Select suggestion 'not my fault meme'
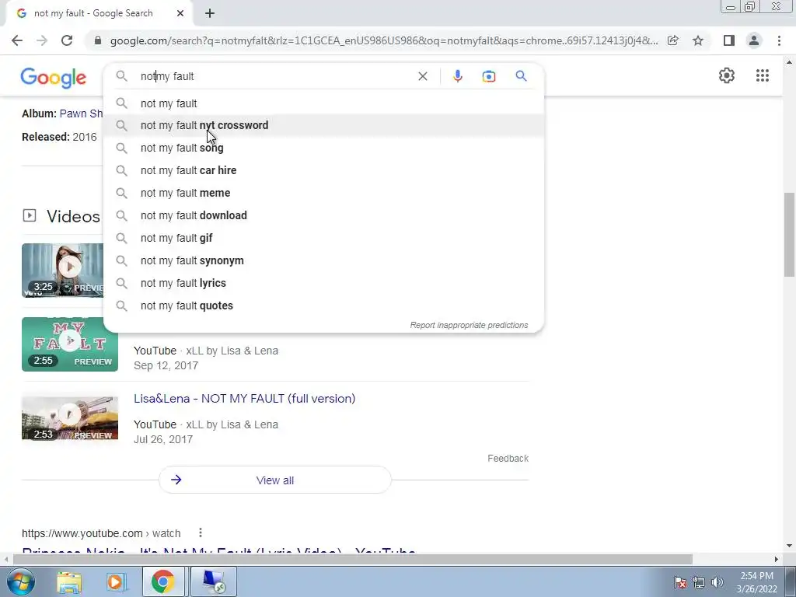This screenshot has height=597, width=796. (323, 193)
